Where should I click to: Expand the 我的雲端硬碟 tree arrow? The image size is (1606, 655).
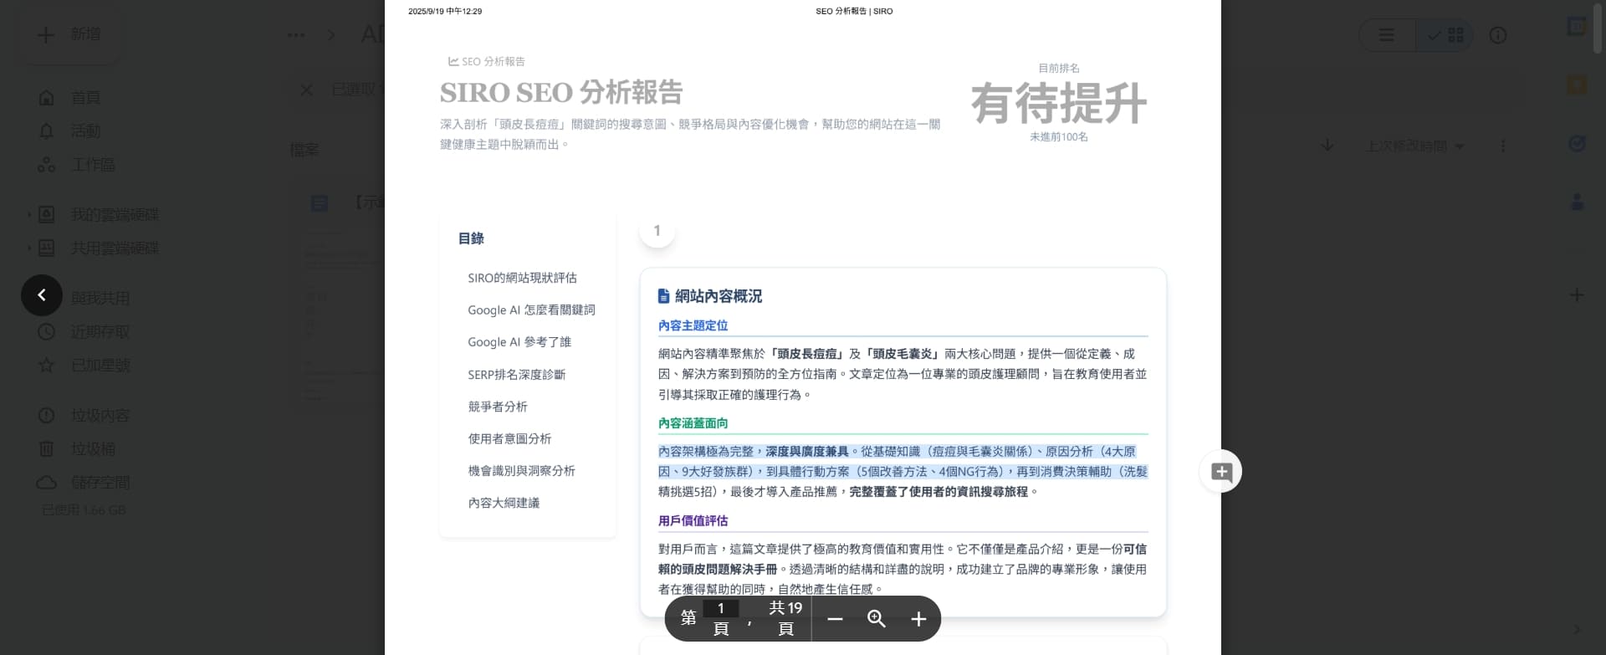tap(29, 215)
